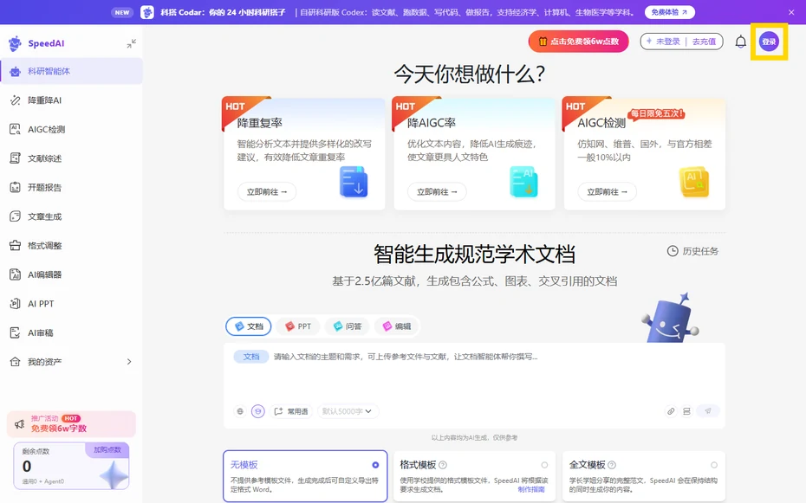Select the 格式模板 radio option
806x503 pixels.
point(544,465)
